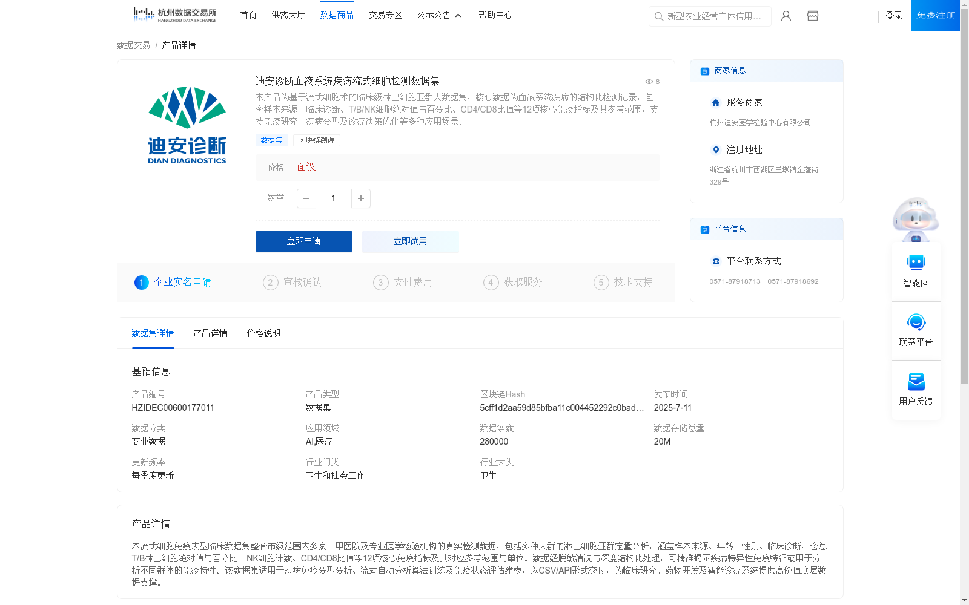The height and width of the screenshot is (605, 969).
Task: Click publish date 2025-7-11
Action: point(673,408)
